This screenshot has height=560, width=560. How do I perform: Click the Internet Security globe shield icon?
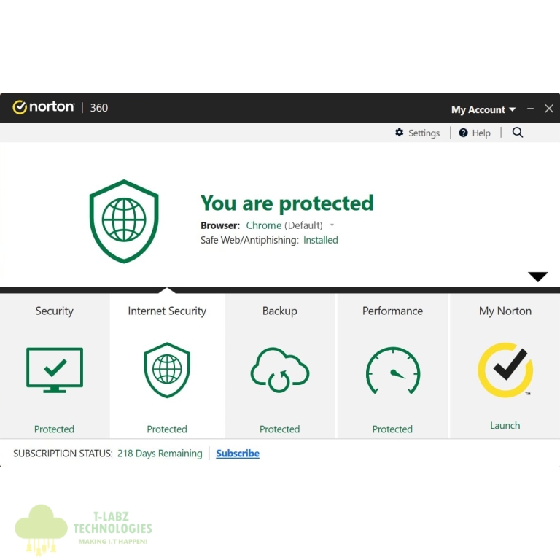click(167, 370)
